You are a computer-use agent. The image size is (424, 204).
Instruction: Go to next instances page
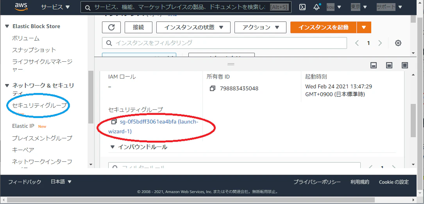(380, 43)
